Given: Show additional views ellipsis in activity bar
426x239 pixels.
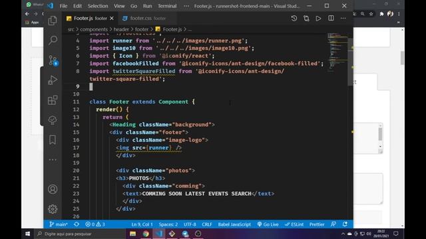Looking at the screenshot, I should pos(53,159).
